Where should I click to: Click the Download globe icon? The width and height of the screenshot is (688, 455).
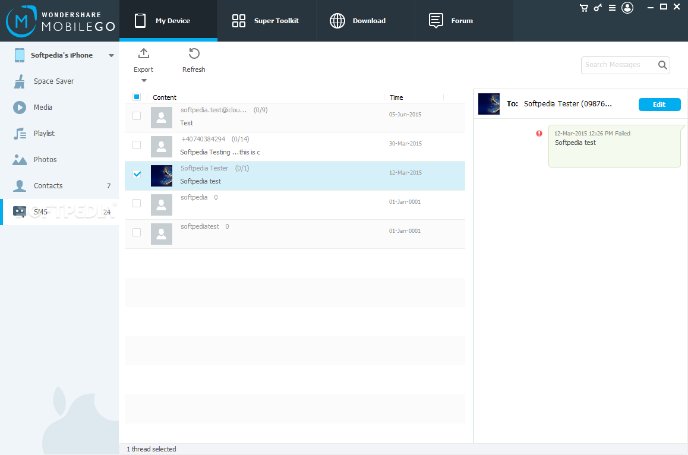[337, 21]
